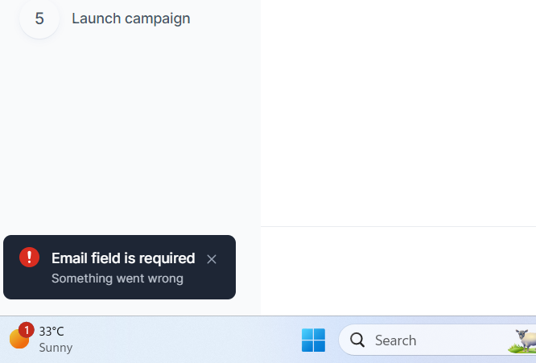Click the step 5 number circle
This screenshot has width=536, height=363.
pyautogui.click(x=39, y=19)
